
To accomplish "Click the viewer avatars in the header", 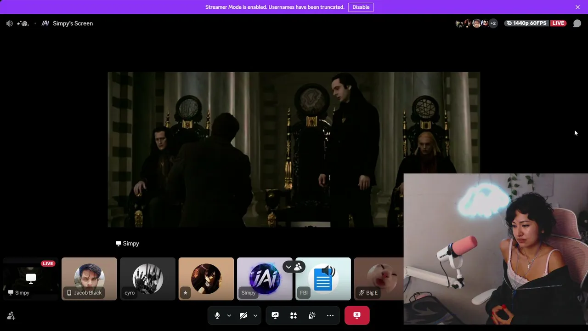I will (472, 23).
